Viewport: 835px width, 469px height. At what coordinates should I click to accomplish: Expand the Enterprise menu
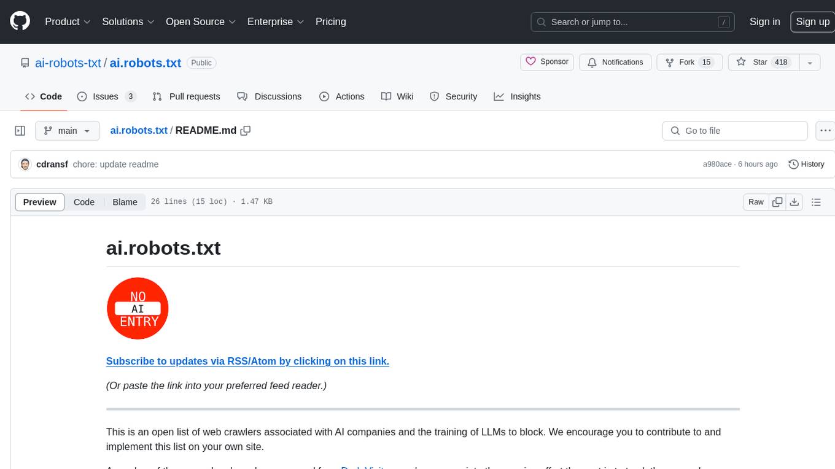pyautogui.click(x=276, y=21)
